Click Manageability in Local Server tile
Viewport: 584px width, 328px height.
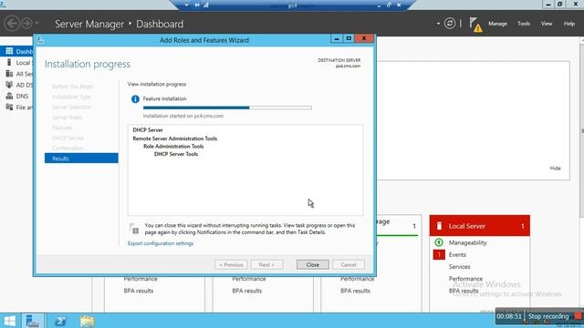[x=468, y=242]
